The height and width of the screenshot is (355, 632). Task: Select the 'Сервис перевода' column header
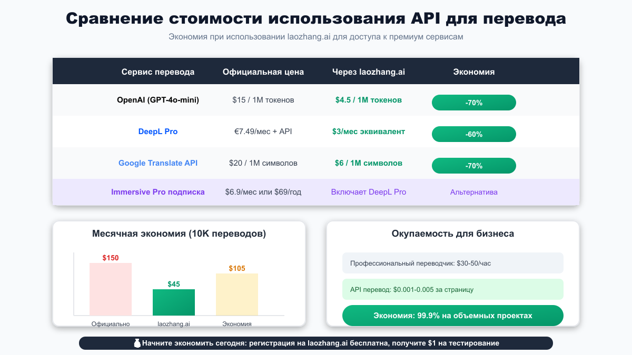click(158, 72)
